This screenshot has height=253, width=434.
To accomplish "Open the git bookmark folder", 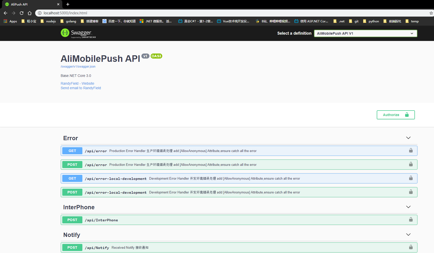I will point(354,21).
